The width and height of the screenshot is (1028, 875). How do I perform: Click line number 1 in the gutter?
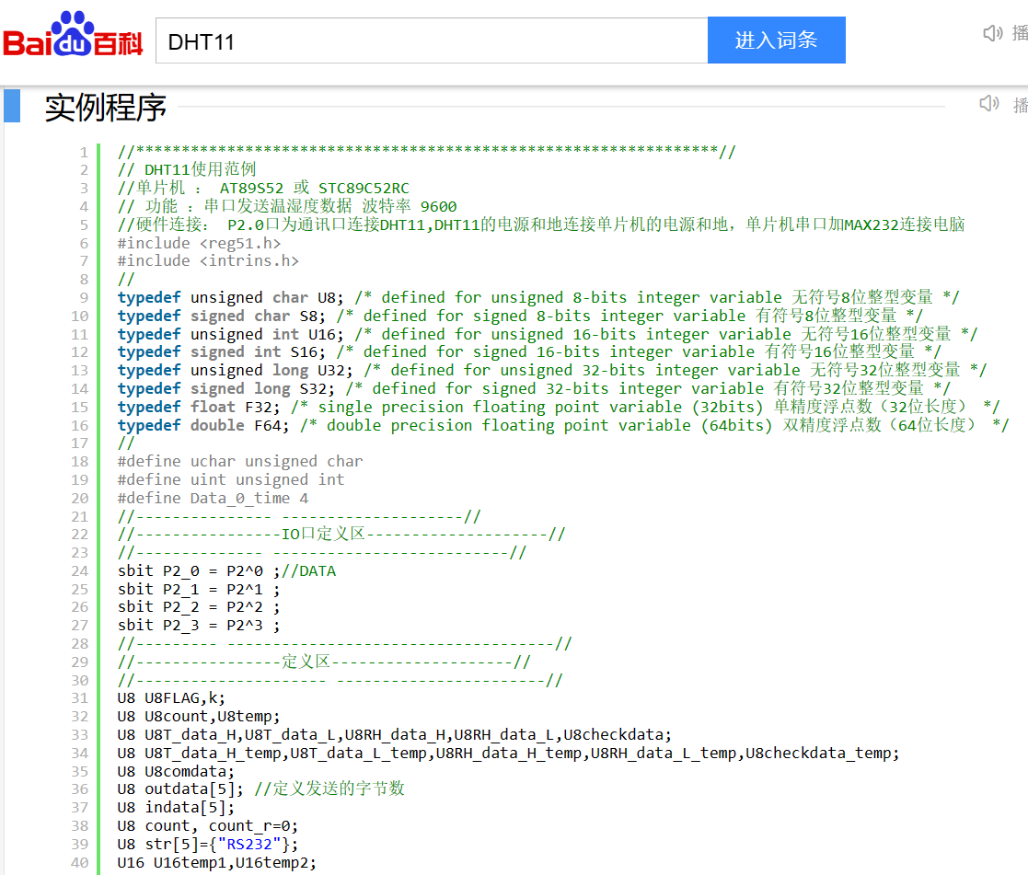(x=83, y=153)
